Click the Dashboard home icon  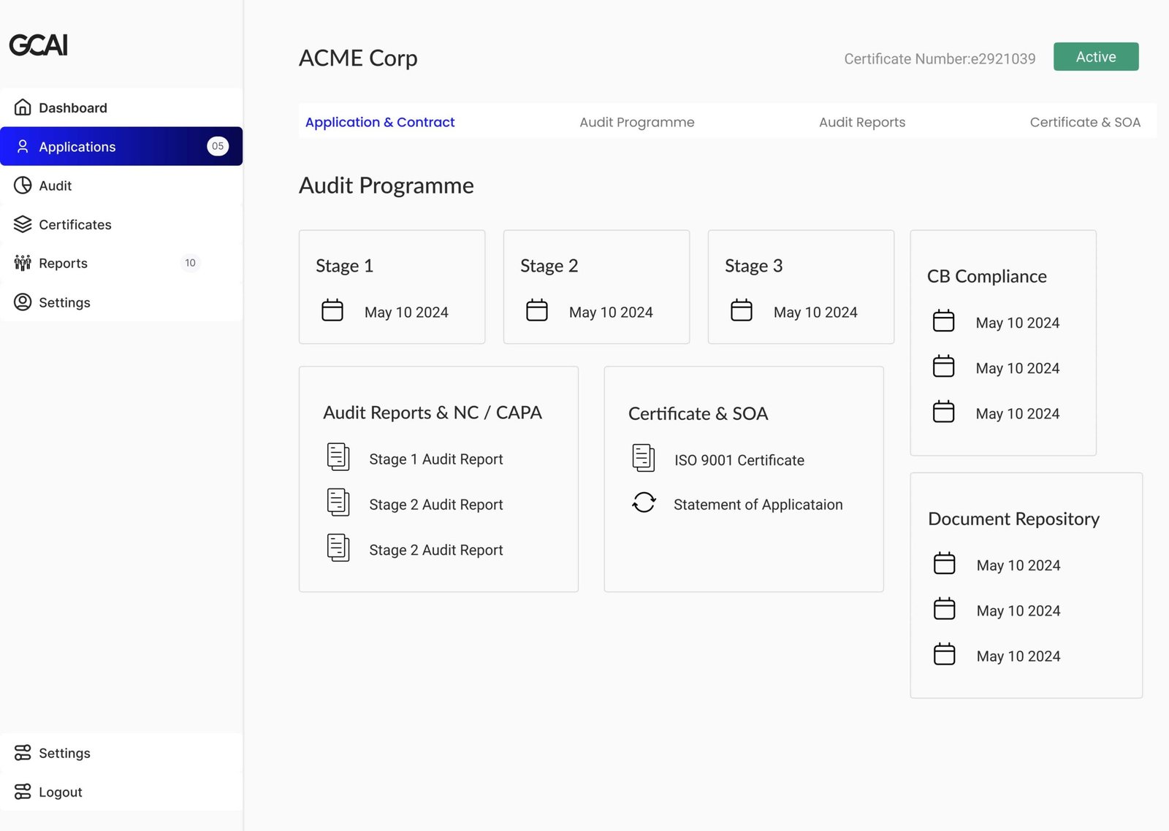point(23,107)
